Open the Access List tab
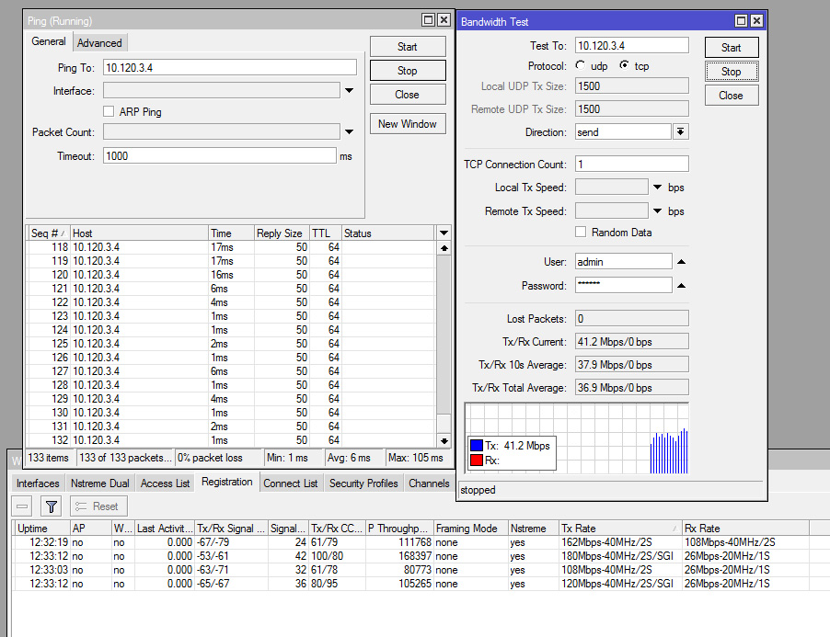The width and height of the screenshot is (830, 637). pyautogui.click(x=165, y=483)
